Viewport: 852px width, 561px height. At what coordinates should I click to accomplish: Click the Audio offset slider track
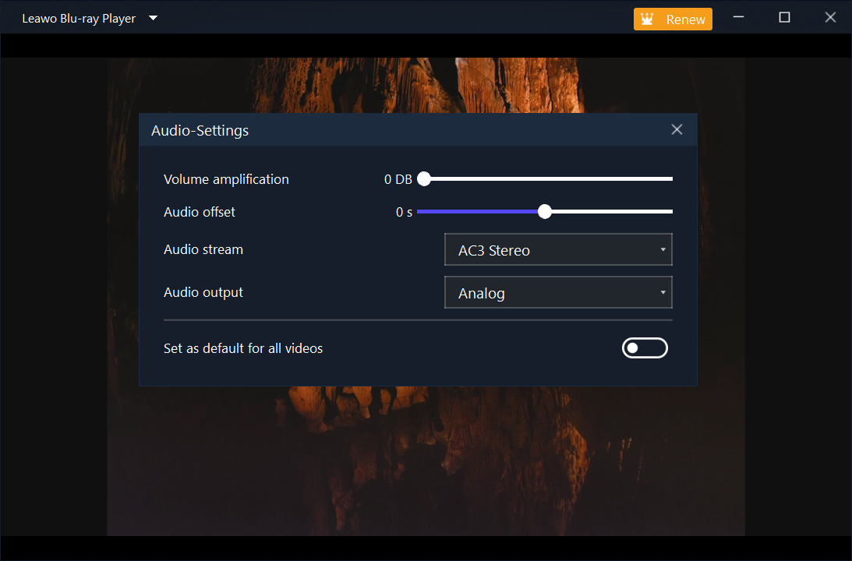point(616,211)
